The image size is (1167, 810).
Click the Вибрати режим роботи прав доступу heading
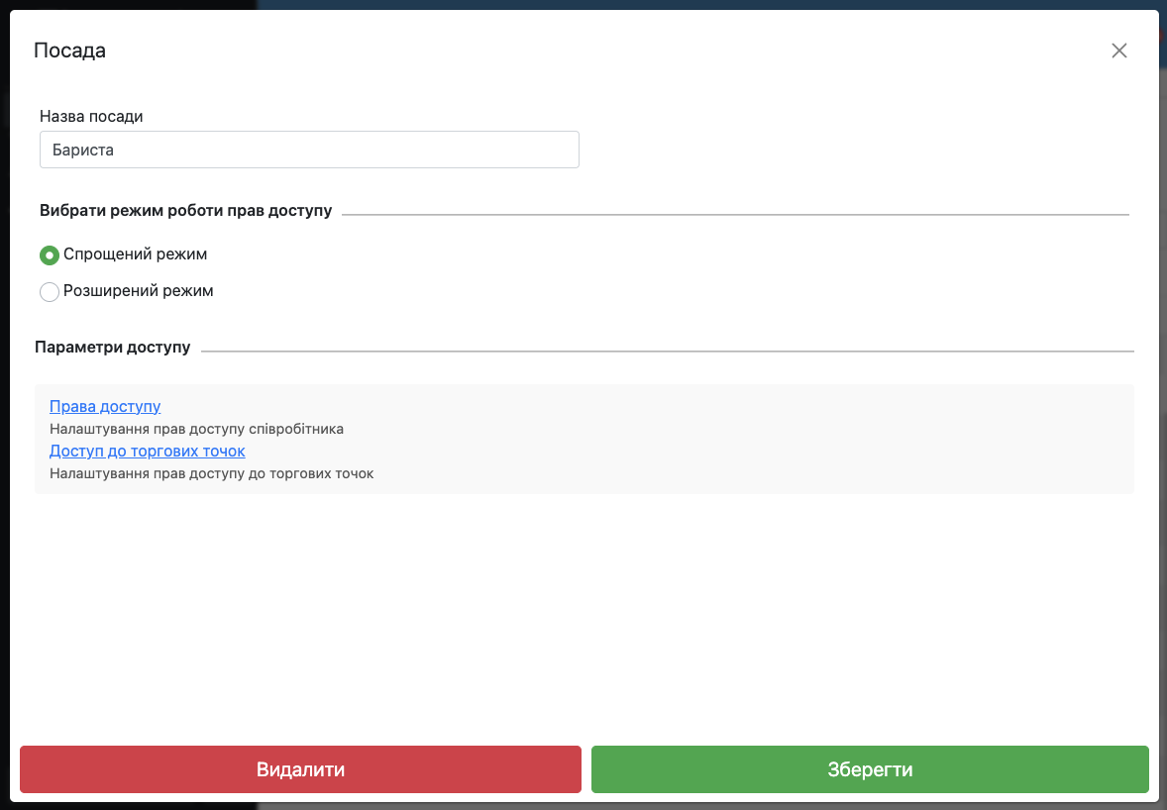185,210
